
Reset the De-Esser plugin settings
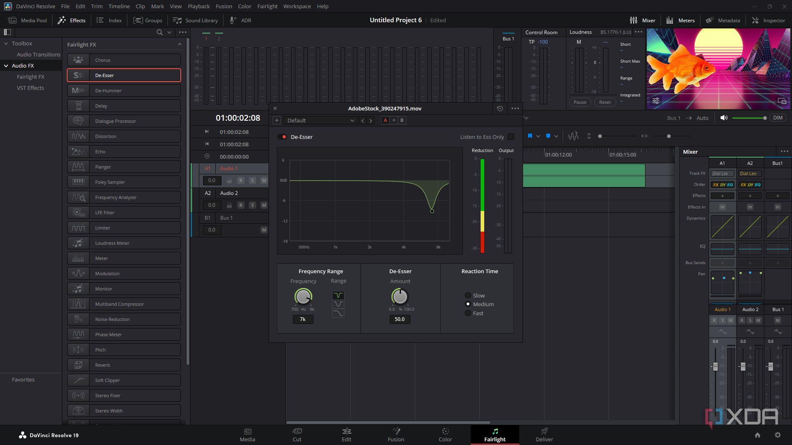[x=500, y=108]
